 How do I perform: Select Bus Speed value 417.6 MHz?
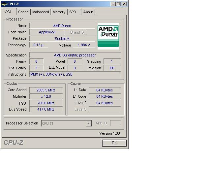coord(46,109)
